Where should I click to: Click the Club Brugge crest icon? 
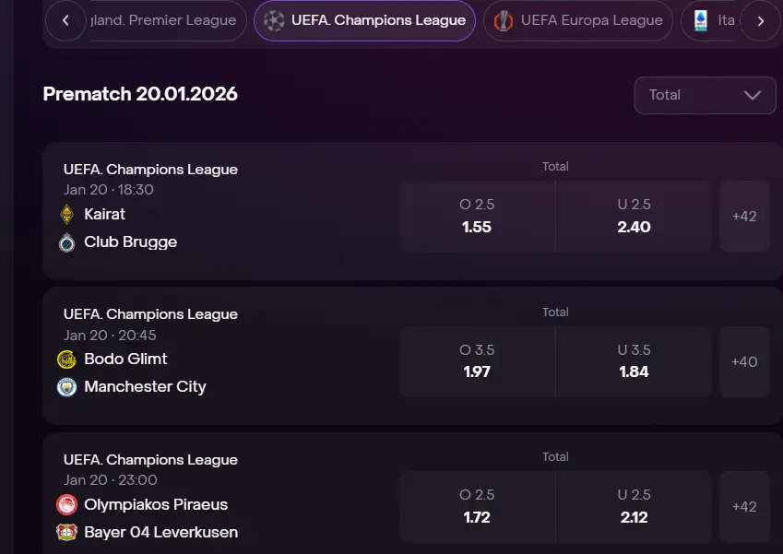pyautogui.click(x=65, y=242)
